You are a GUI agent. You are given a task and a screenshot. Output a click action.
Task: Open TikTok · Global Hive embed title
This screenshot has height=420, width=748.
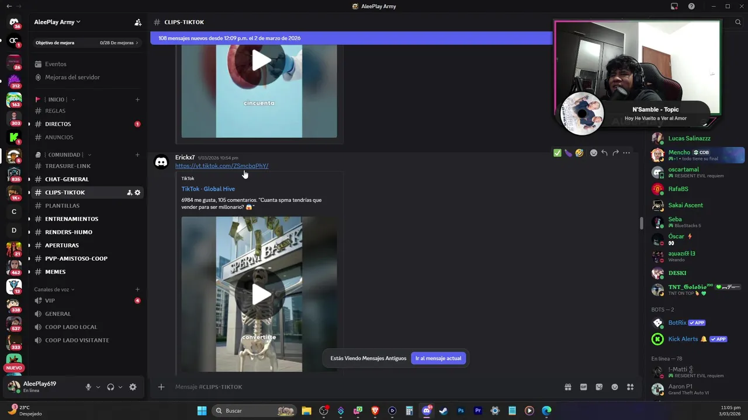coord(208,189)
